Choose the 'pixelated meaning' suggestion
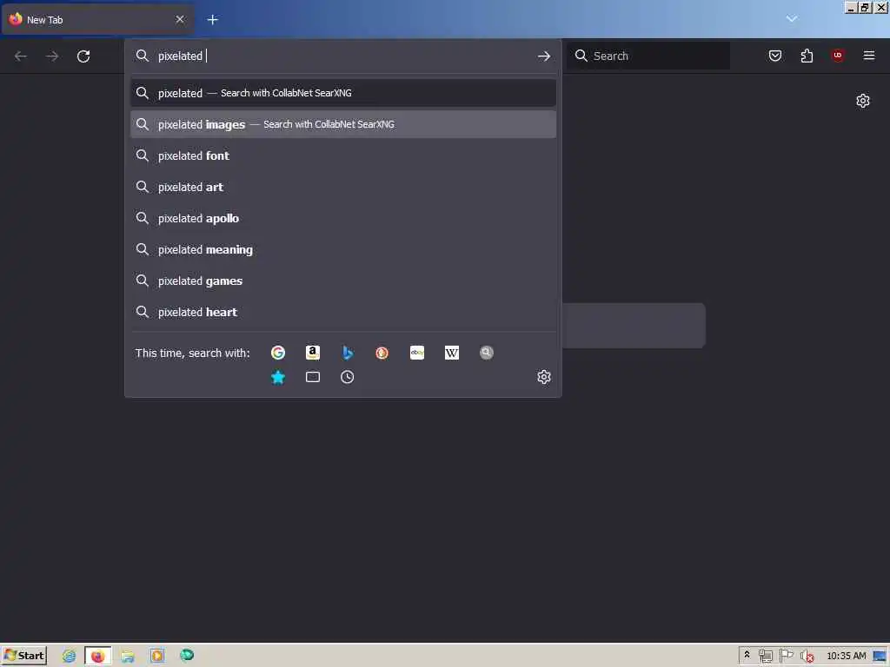This screenshot has height=667, width=890. pos(342,249)
